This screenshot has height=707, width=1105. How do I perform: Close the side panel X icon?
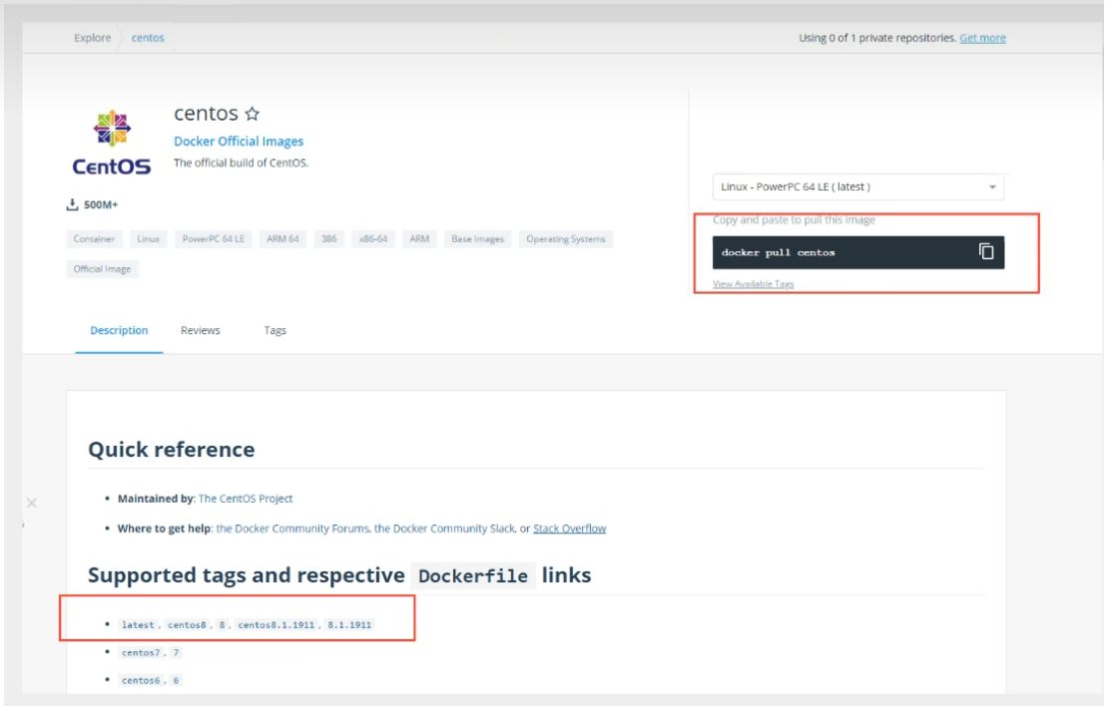click(32, 503)
